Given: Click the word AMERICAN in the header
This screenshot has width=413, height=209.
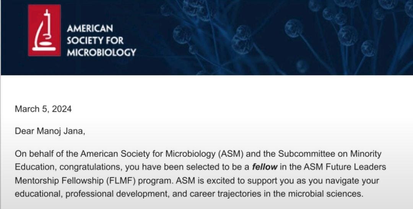Looking at the screenshot, I should (90, 28).
